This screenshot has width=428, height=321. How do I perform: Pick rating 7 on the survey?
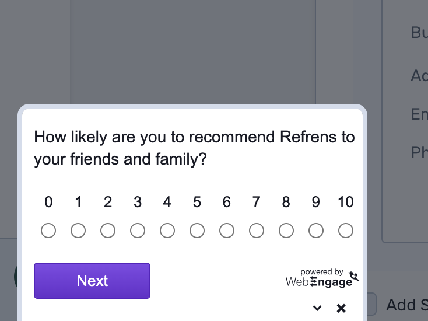tap(257, 231)
